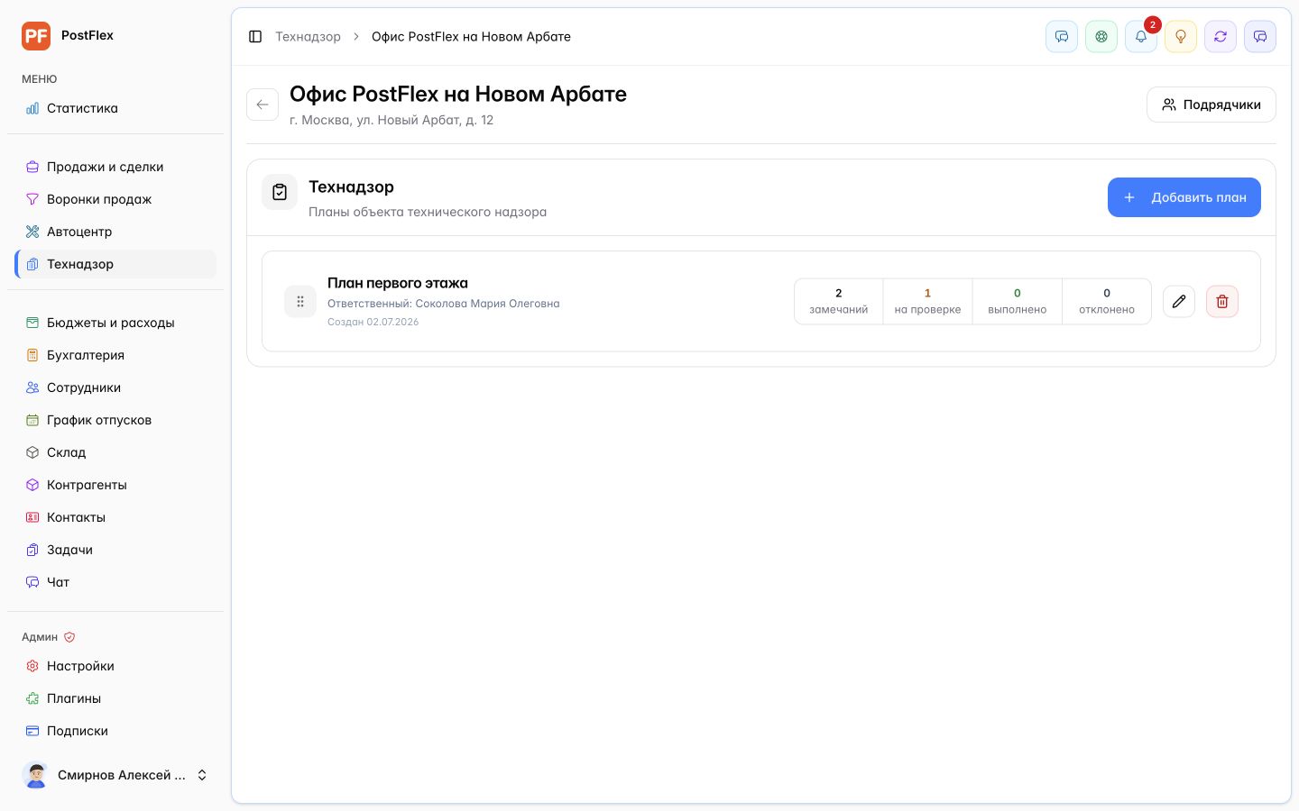The image size is (1299, 811).
Task: Click the Бухгалтерия calculator icon
Action: pos(32,355)
